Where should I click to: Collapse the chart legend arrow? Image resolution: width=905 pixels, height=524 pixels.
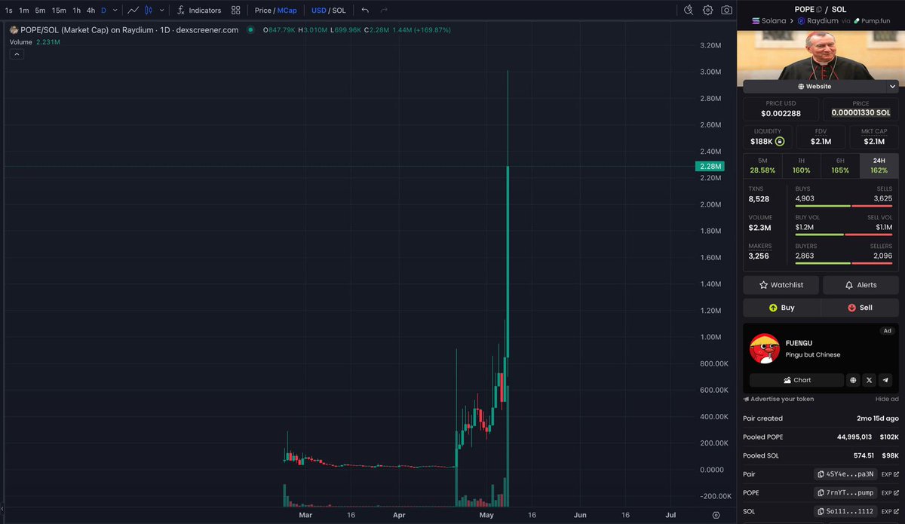pyautogui.click(x=16, y=55)
